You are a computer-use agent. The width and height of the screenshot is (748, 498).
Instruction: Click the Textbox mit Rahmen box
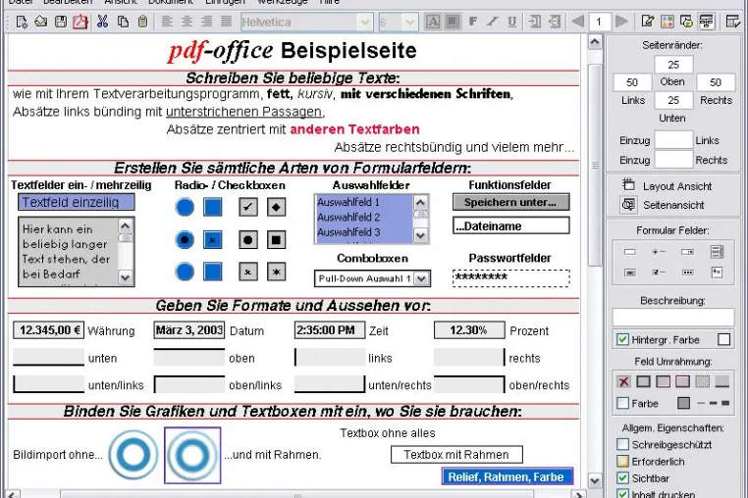[x=456, y=455]
